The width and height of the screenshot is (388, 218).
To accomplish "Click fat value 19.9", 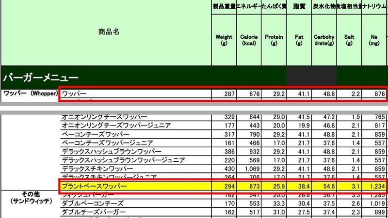I will coord(304,125).
